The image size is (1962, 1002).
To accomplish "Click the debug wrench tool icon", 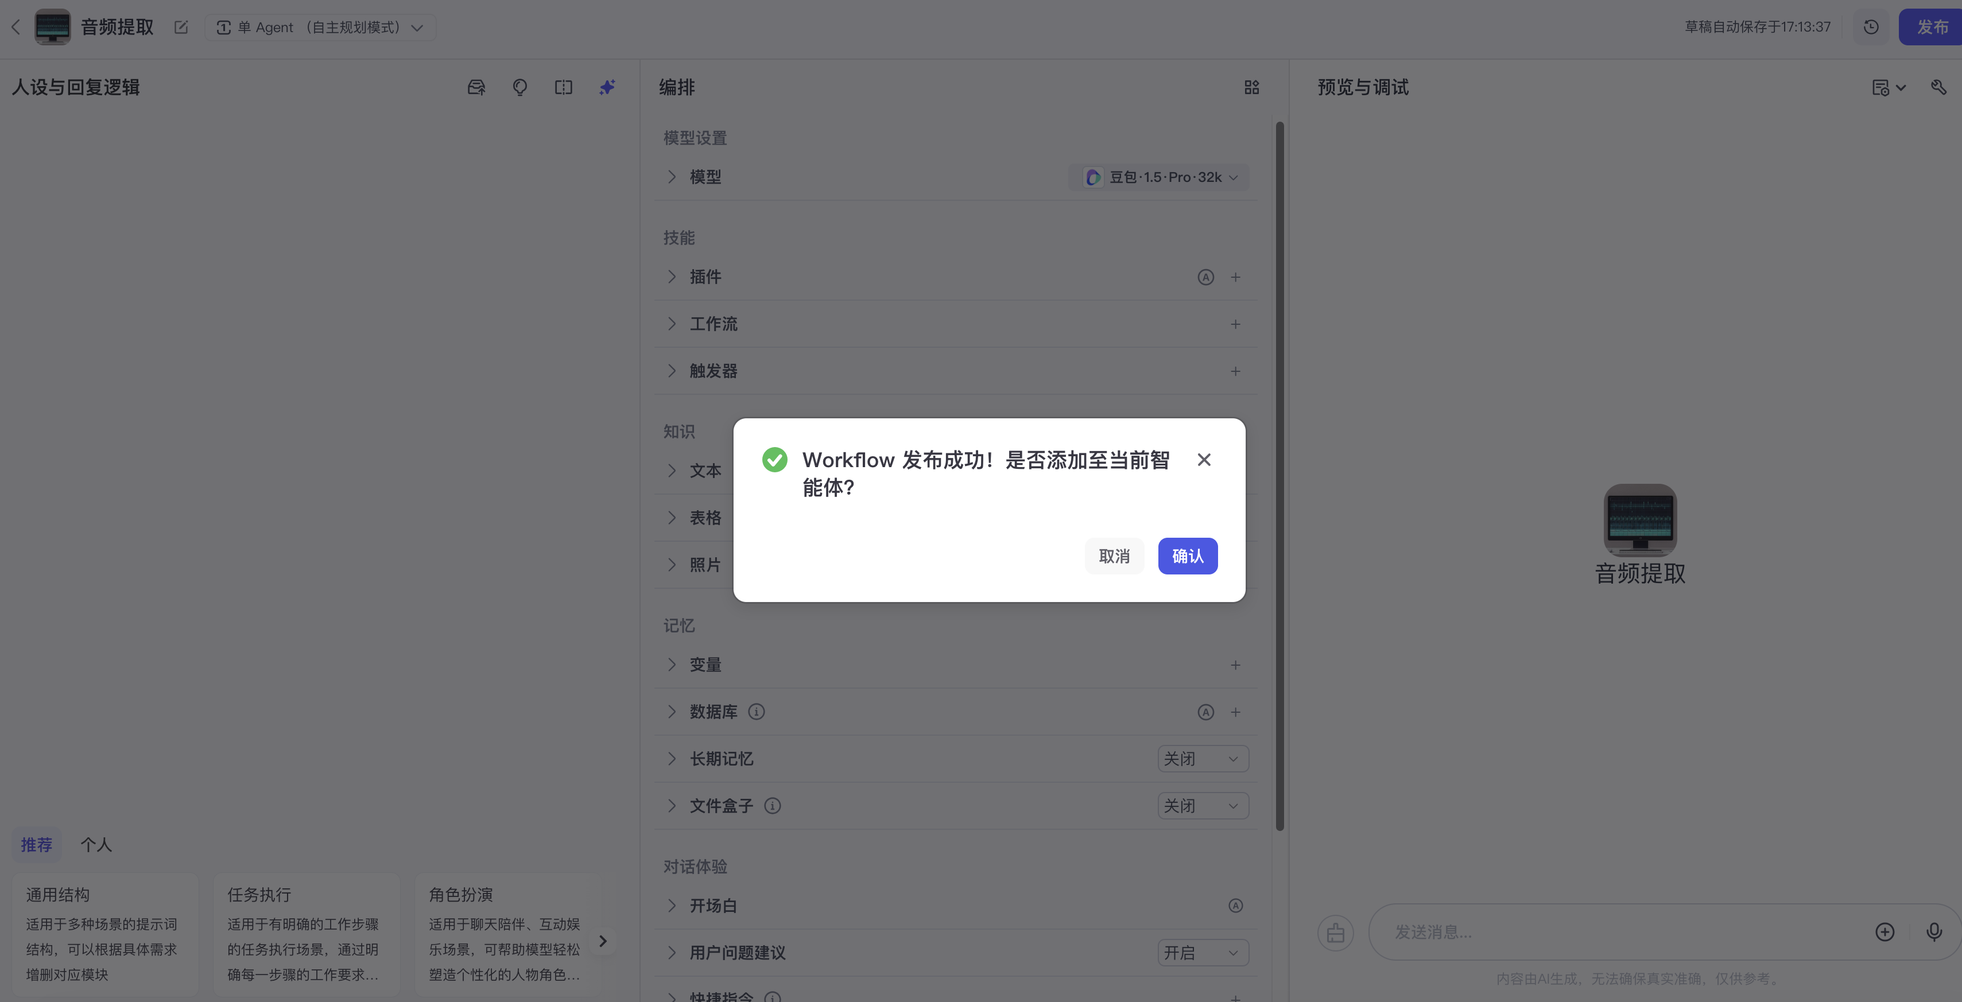I will click(x=1938, y=88).
